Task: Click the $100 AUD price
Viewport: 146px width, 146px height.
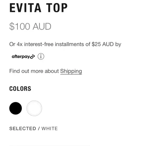Action: click(30, 26)
